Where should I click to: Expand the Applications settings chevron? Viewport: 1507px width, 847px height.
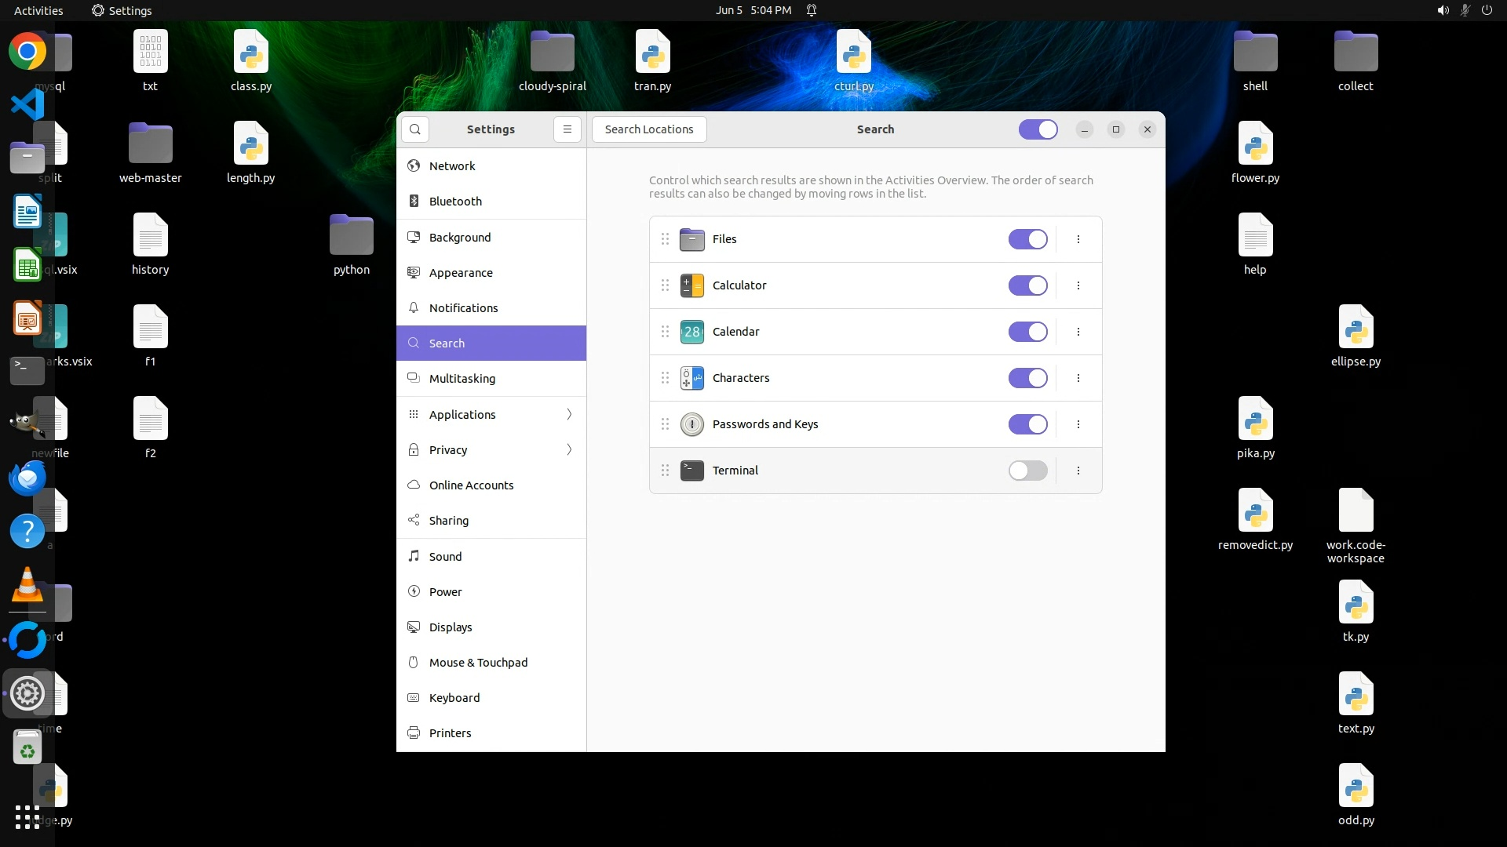[569, 414]
